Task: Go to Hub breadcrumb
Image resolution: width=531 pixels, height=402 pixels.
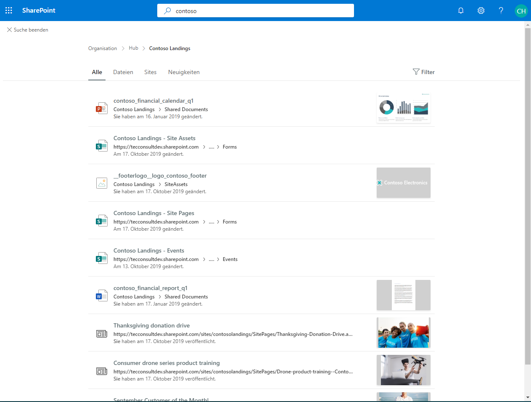Action: tap(134, 48)
